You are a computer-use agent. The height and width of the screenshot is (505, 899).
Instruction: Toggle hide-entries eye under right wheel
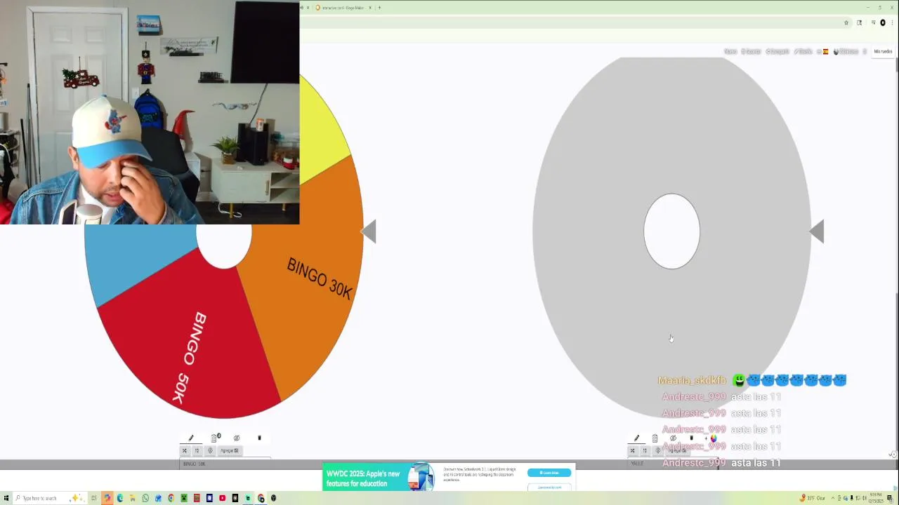pyautogui.click(x=673, y=439)
